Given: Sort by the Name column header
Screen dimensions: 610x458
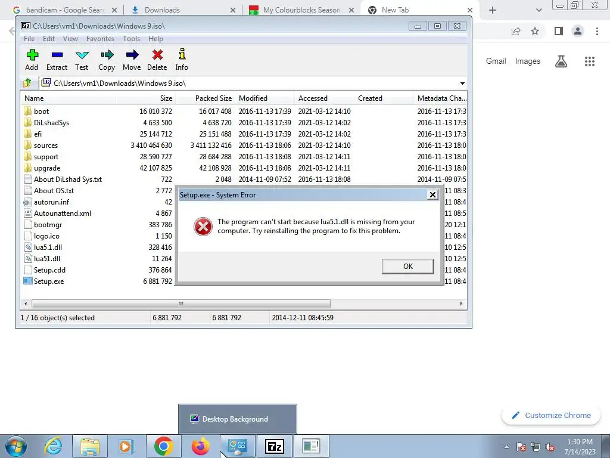Looking at the screenshot, I should tap(68, 98).
